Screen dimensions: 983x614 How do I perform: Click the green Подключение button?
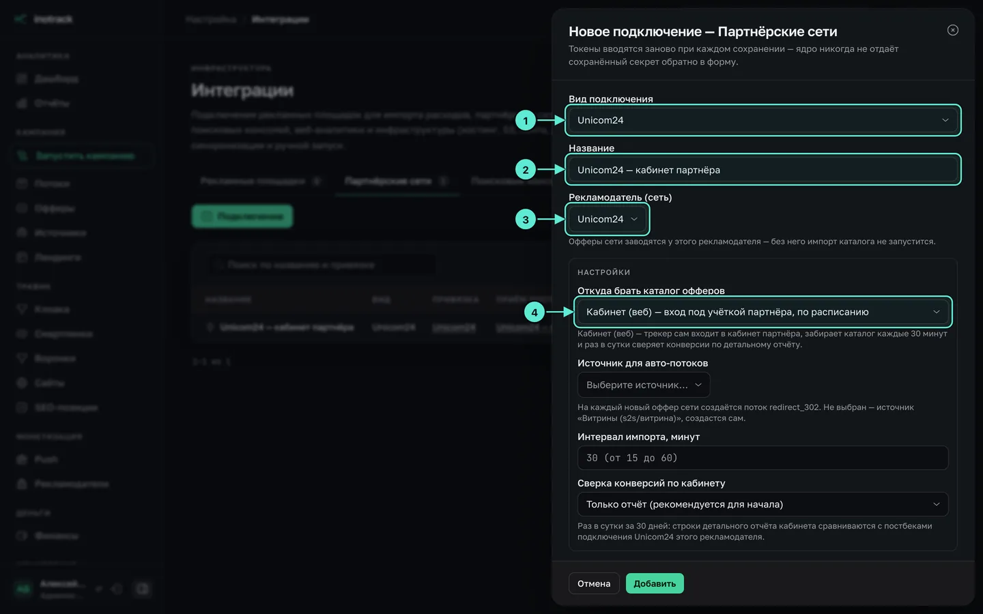click(242, 216)
